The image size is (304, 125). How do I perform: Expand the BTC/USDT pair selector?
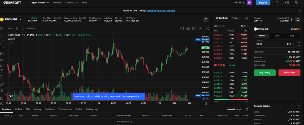pos(20,19)
